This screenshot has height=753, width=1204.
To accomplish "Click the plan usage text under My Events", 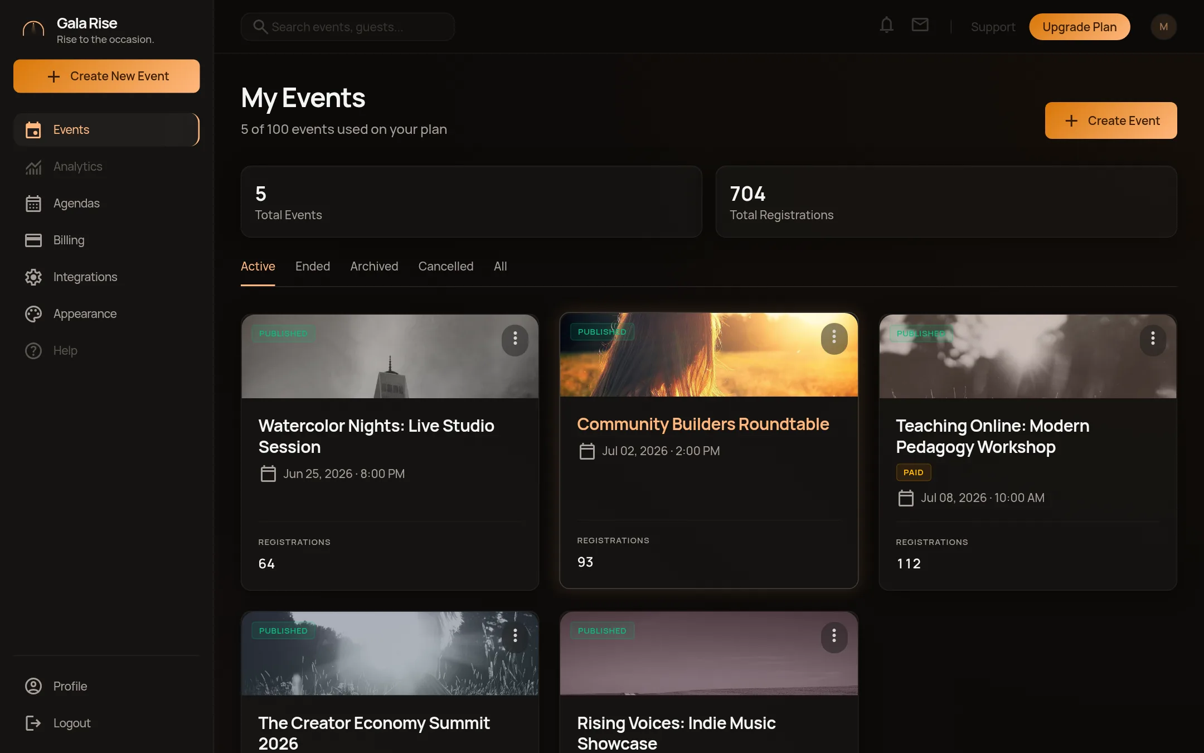I will tap(344, 129).
